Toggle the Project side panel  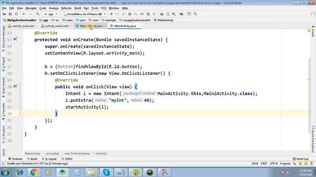[3, 64]
